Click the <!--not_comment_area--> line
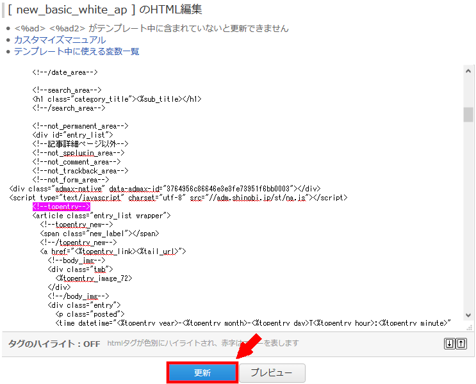The height and width of the screenshot is (384, 476). tap(76, 162)
